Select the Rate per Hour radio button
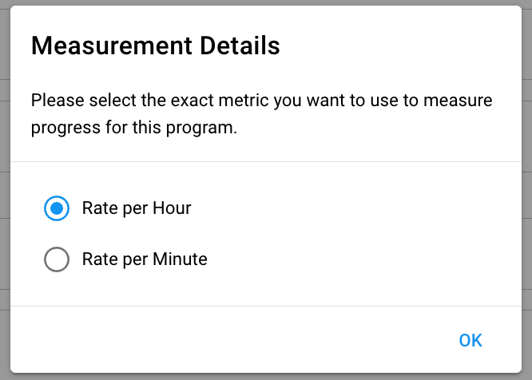The width and height of the screenshot is (532, 380). click(57, 209)
